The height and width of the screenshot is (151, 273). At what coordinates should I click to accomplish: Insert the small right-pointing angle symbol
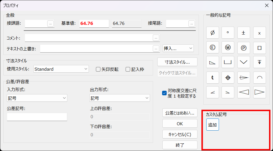pos(228,92)
